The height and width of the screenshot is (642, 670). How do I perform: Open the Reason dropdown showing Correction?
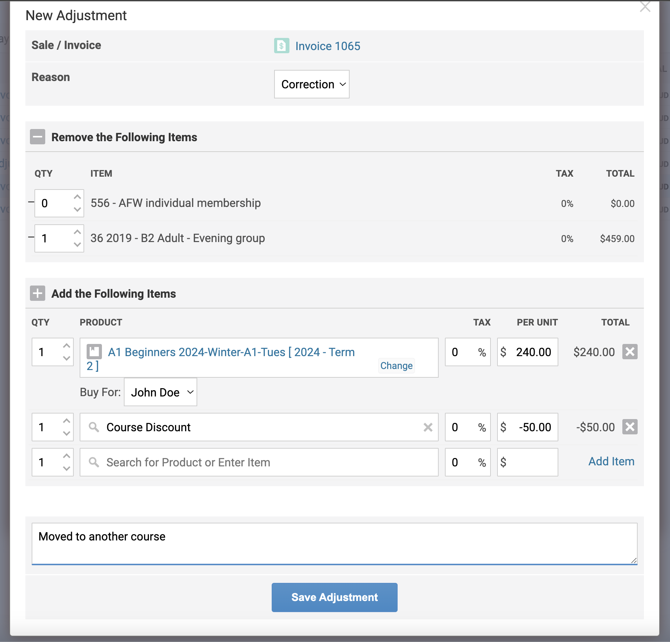click(312, 84)
